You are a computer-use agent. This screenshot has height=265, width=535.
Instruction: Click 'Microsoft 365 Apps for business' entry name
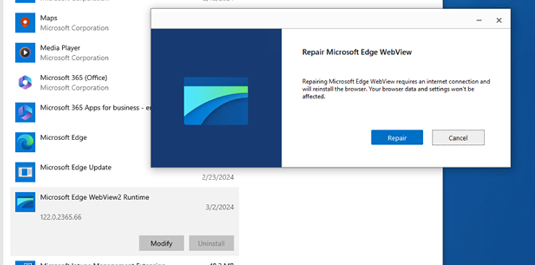tap(95, 107)
